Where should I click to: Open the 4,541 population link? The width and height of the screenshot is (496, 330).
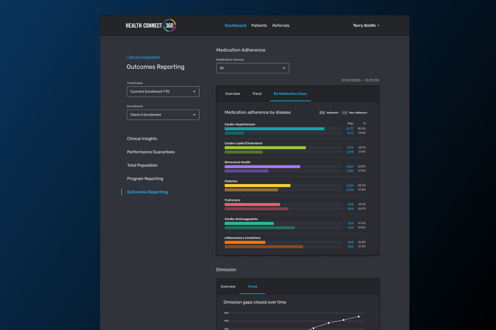click(x=350, y=171)
